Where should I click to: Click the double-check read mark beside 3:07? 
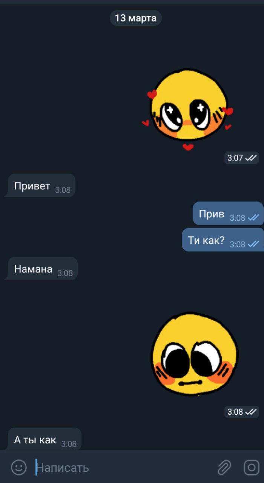(x=251, y=158)
